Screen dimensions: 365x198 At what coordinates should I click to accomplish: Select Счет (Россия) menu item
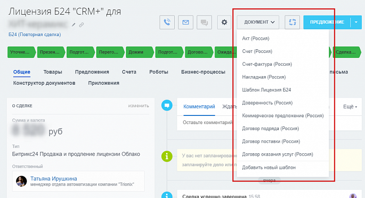pos(257,51)
